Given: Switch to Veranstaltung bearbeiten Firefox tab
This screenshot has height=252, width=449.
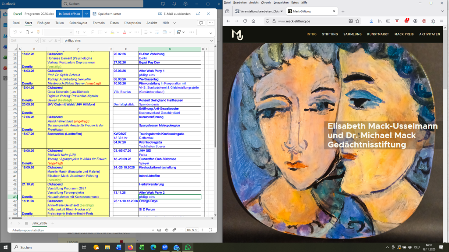Looking at the screenshot, I should (259, 11).
